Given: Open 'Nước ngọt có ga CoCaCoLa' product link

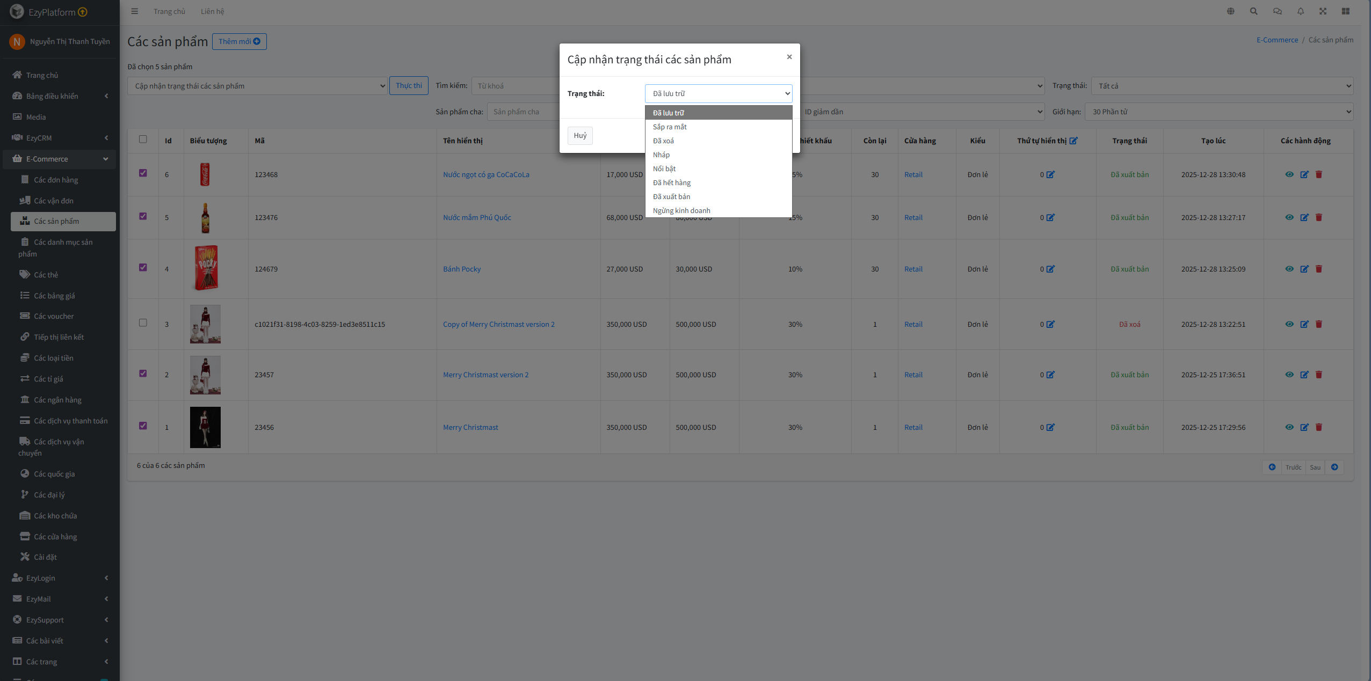Looking at the screenshot, I should click(485, 174).
